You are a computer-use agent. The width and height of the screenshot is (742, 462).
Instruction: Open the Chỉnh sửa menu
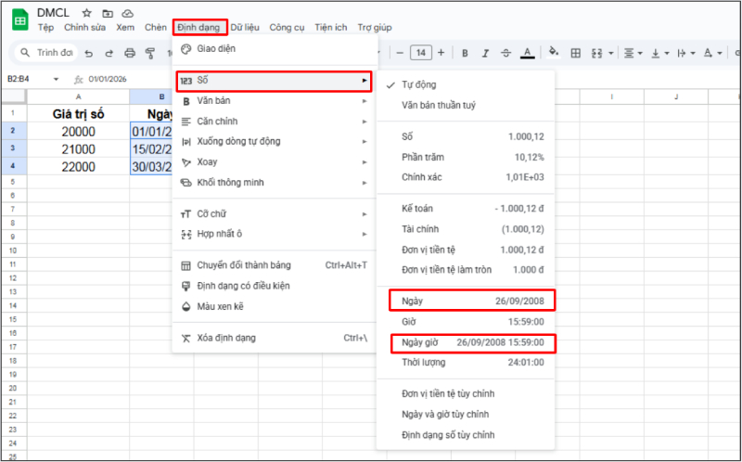point(84,28)
